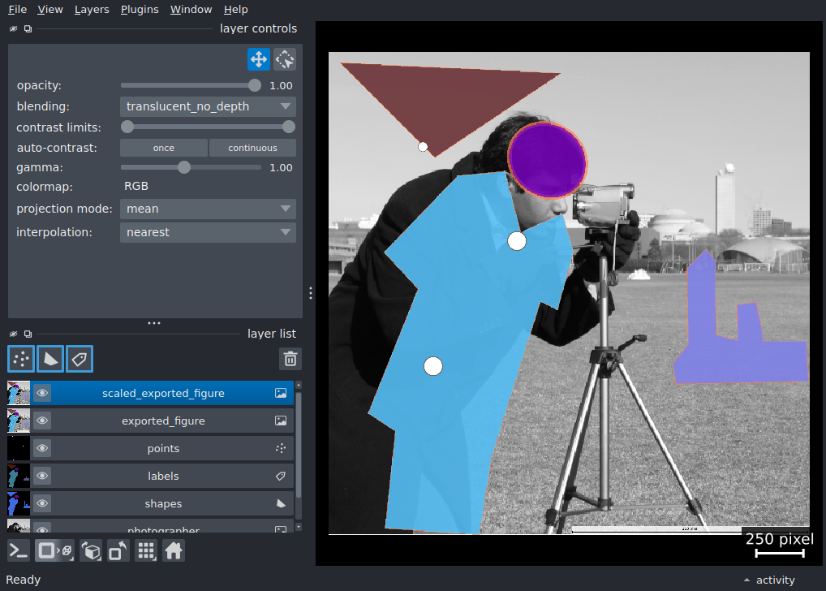
Task: Reset view with home button
Action: (174, 551)
